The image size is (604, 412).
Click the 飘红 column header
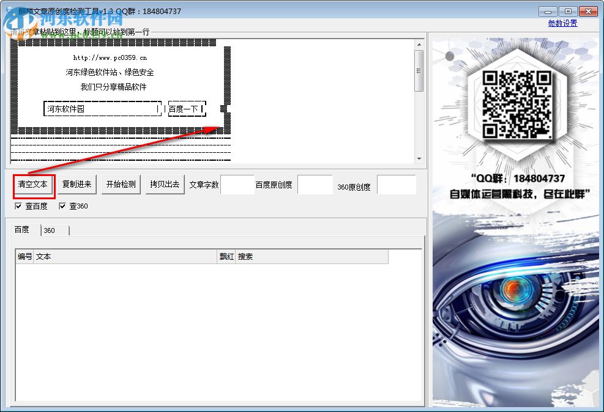pos(226,257)
